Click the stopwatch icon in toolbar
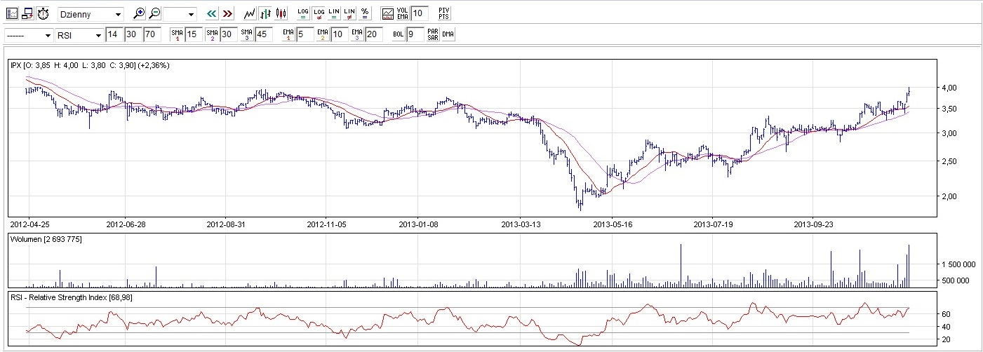 click(x=44, y=13)
